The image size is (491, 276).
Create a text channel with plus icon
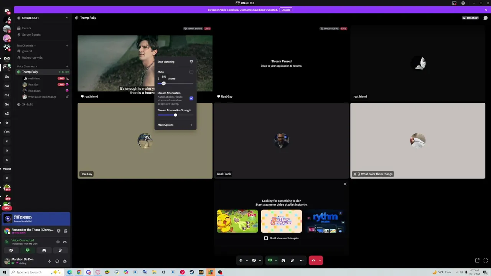[x=67, y=46]
